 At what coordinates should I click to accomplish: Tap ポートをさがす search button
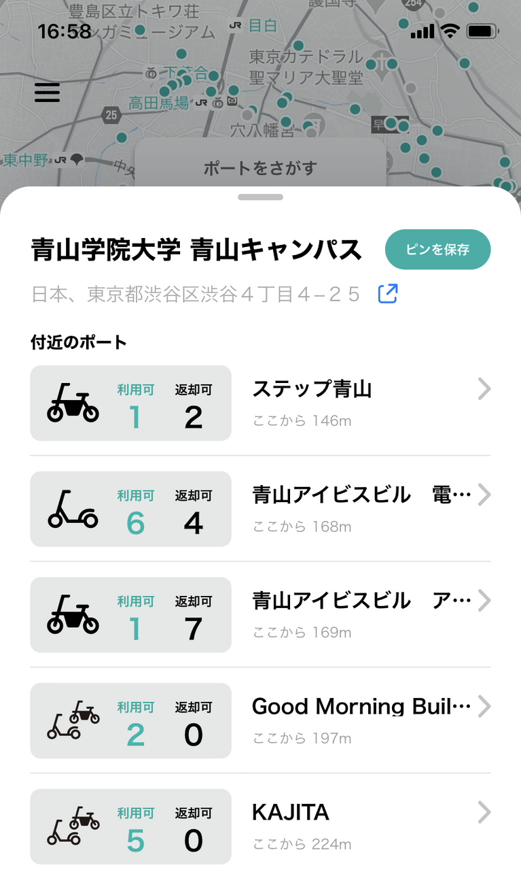(261, 167)
